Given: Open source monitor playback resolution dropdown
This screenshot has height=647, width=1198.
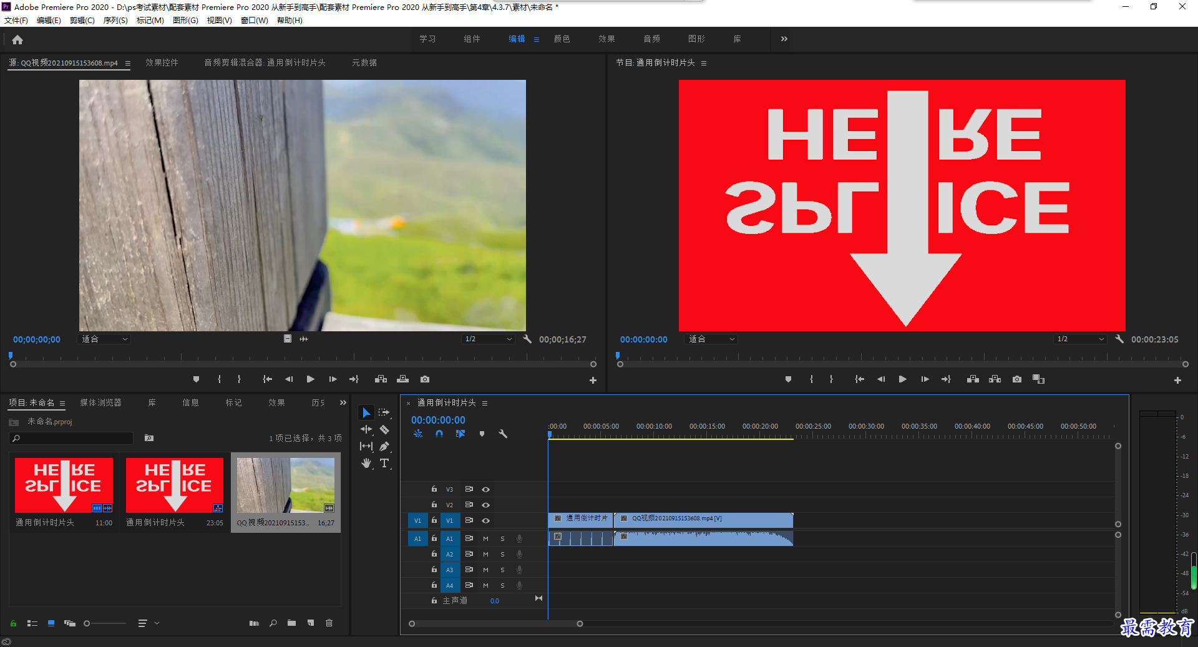Looking at the screenshot, I should click(x=488, y=339).
